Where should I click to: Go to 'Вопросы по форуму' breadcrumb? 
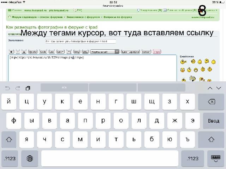118,17
